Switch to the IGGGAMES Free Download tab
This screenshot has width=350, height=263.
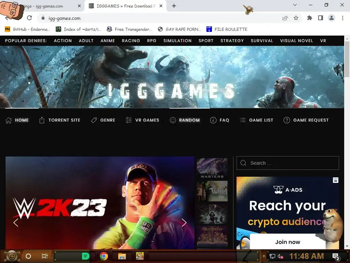point(125,6)
